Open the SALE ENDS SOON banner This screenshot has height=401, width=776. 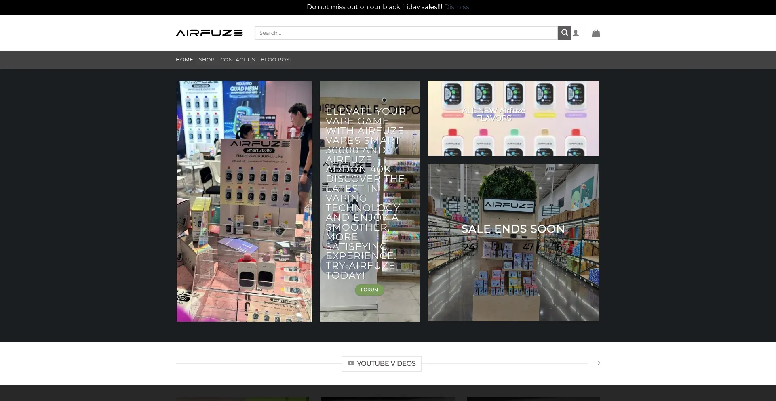(513, 242)
